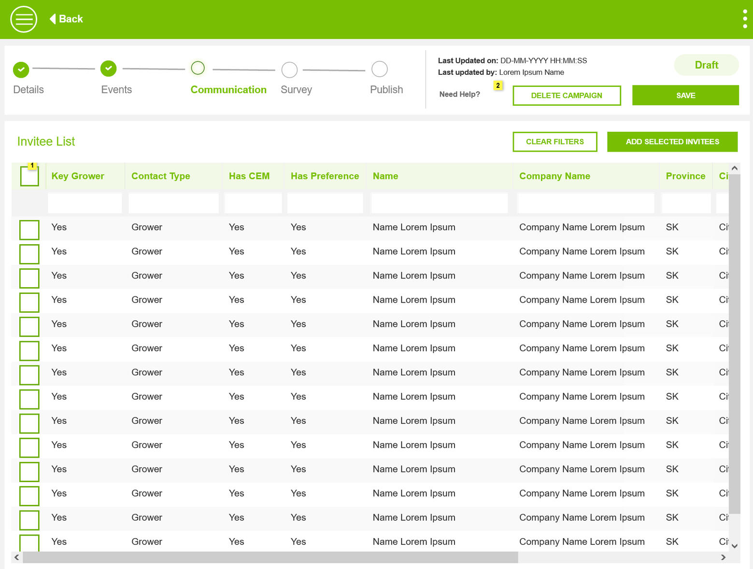Select the Publish step circle
Image resolution: width=753 pixels, height=569 pixels.
pos(379,69)
